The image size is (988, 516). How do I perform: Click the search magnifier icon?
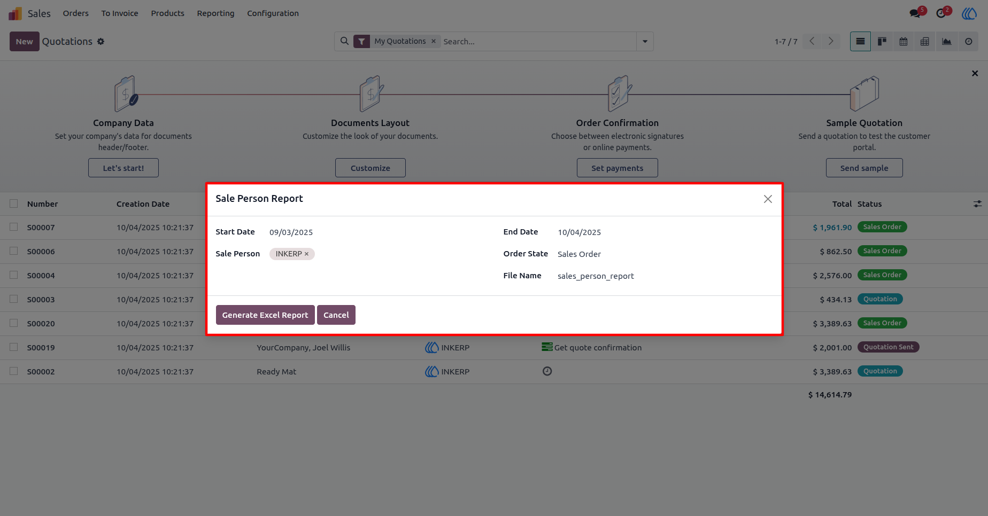coord(345,41)
